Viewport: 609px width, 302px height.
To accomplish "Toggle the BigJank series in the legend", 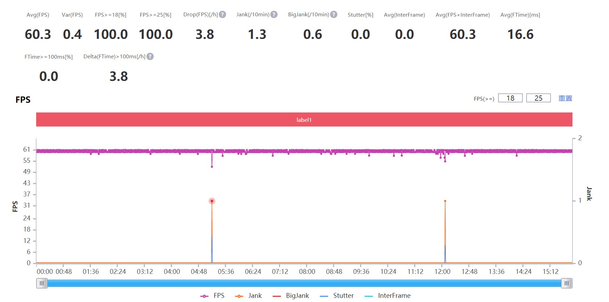I will 291,296.
